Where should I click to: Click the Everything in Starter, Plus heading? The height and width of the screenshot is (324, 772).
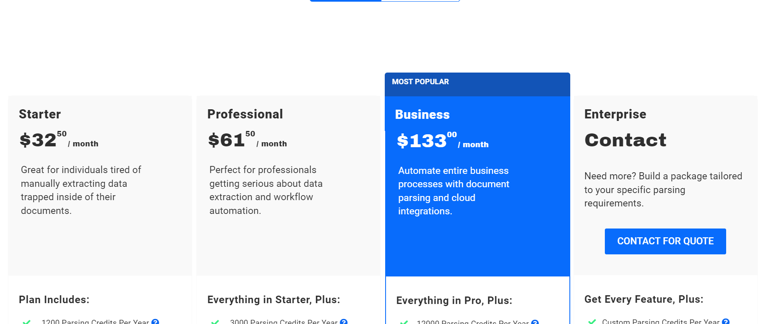[x=273, y=300]
